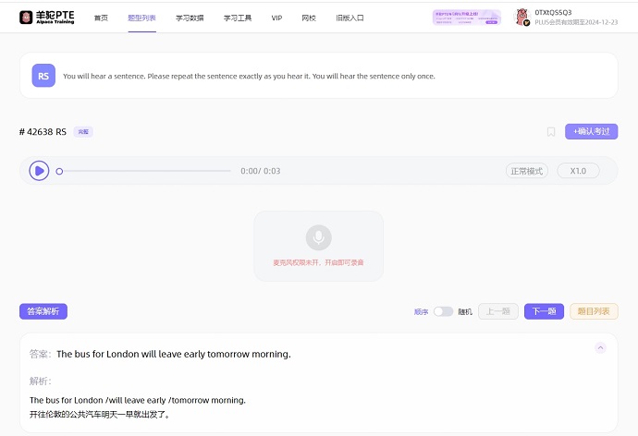This screenshot has width=638, height=436.
Task: Open the 网校 menu item
Action: (309, 18)
